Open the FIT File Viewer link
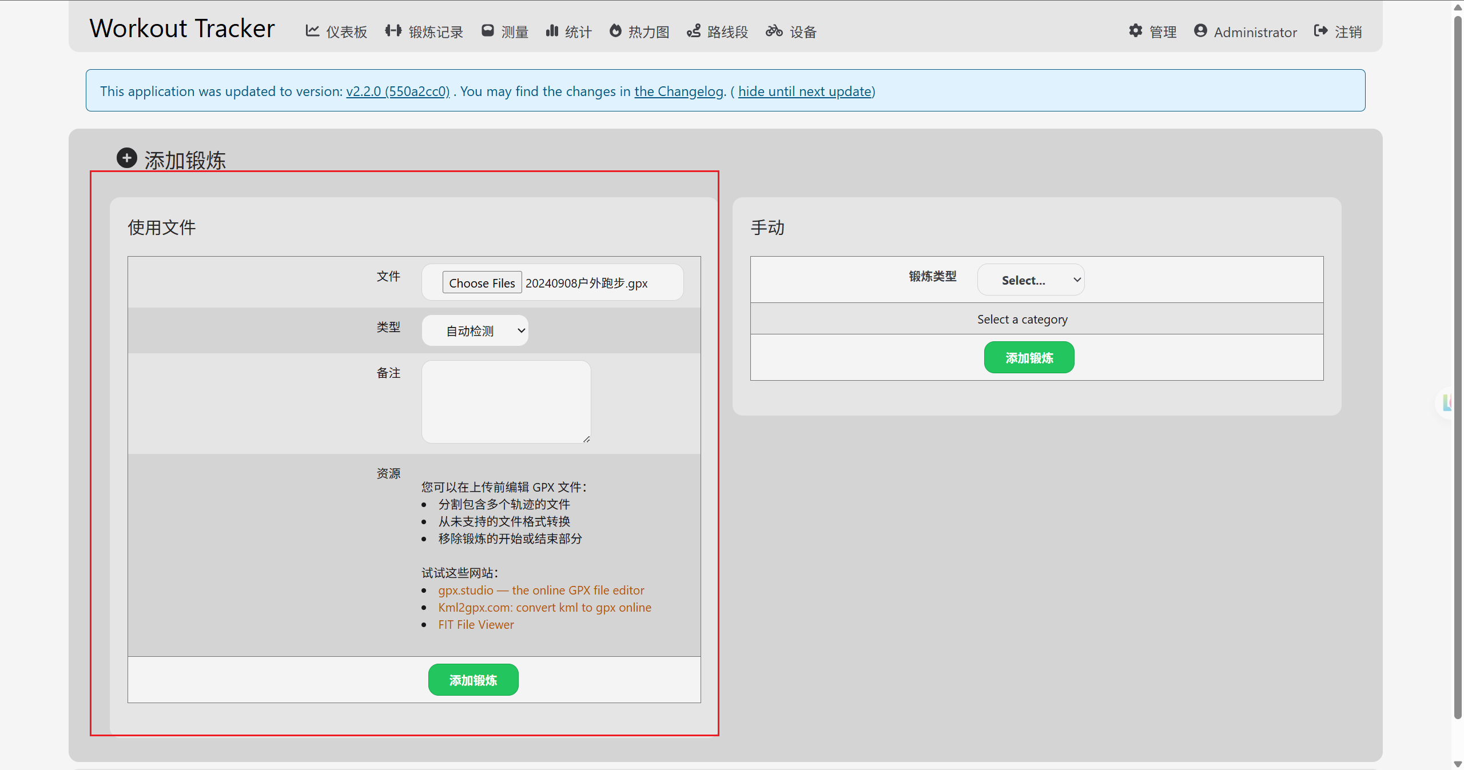This screenshot has width=1464, height=770. (x=476, y=624)
